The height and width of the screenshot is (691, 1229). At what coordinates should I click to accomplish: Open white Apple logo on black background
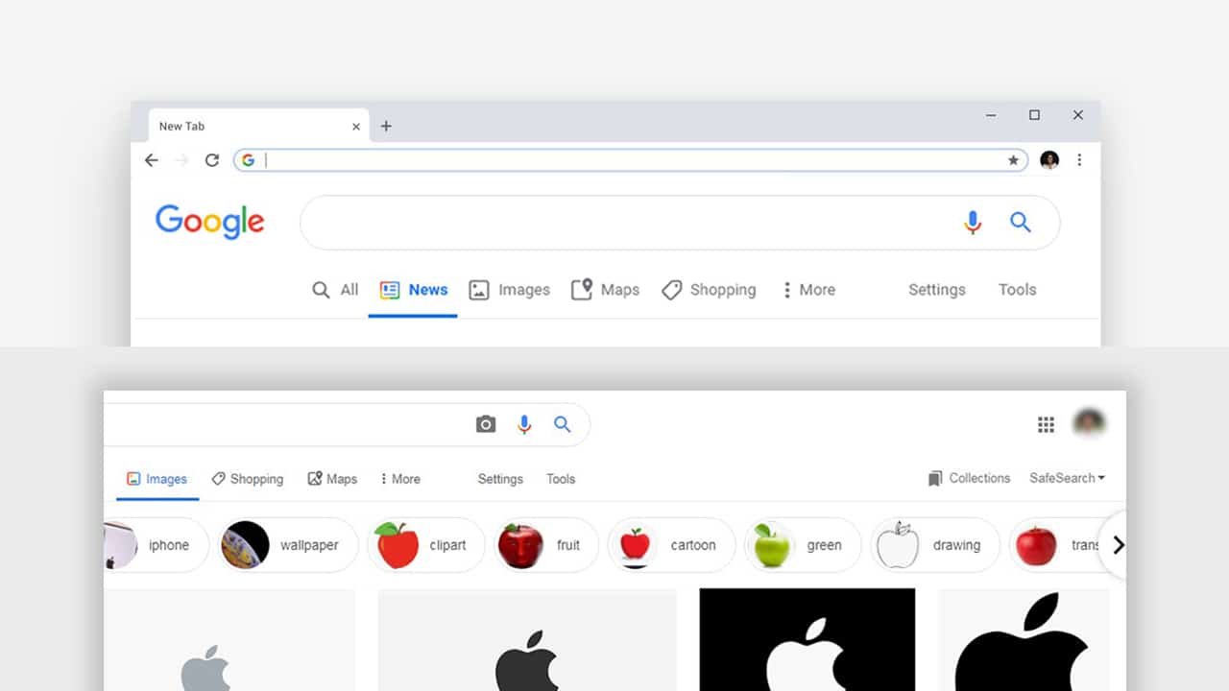807,640
